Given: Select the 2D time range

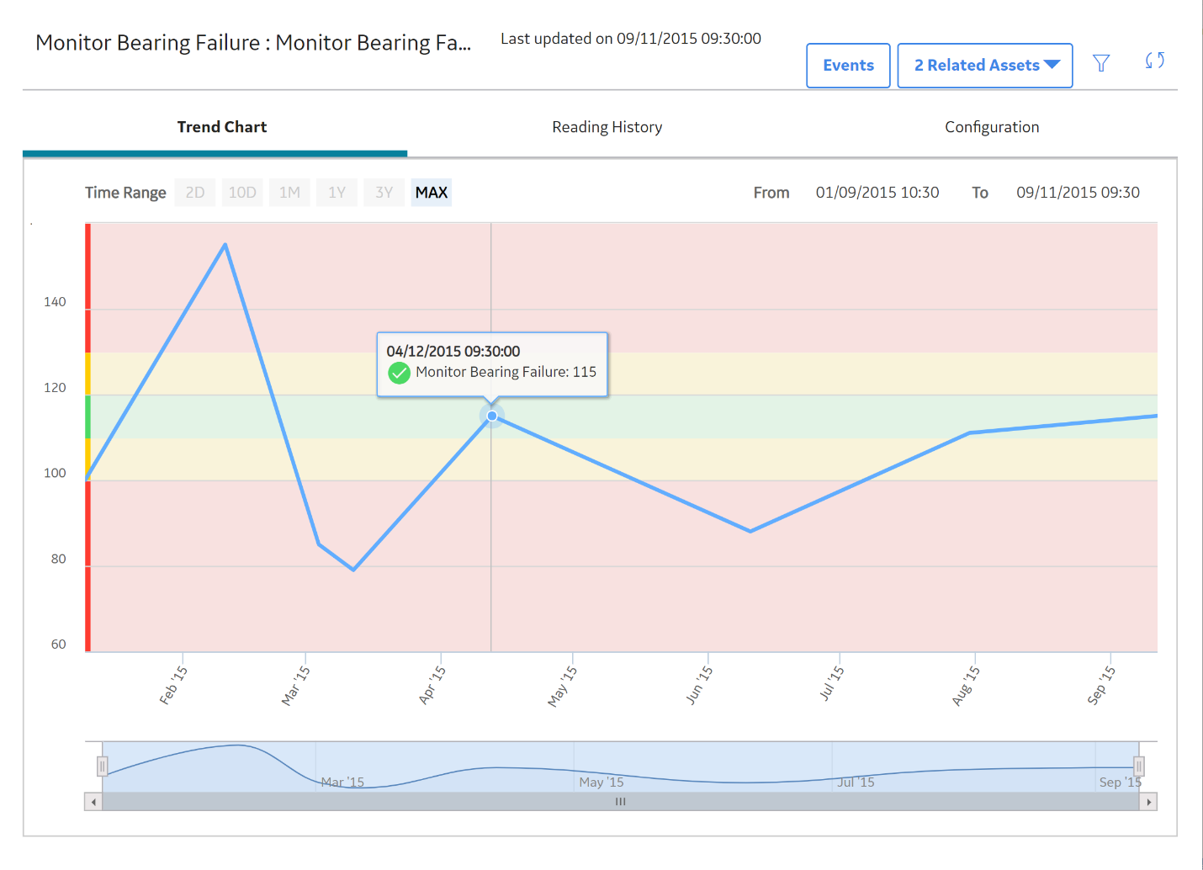Looking at the screenshot, I should (x=195, y=193).
